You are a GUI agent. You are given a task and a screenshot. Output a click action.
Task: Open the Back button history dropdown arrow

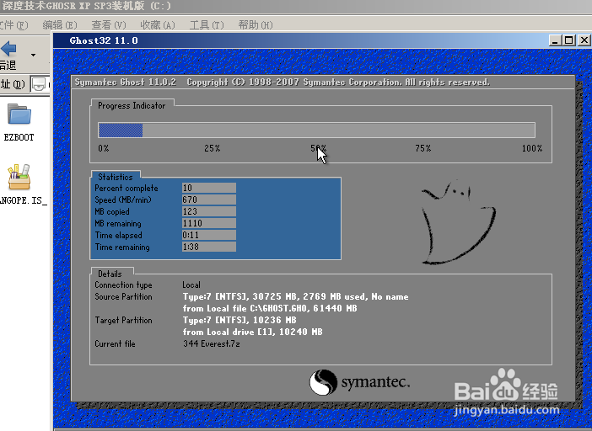pos(33,55)
